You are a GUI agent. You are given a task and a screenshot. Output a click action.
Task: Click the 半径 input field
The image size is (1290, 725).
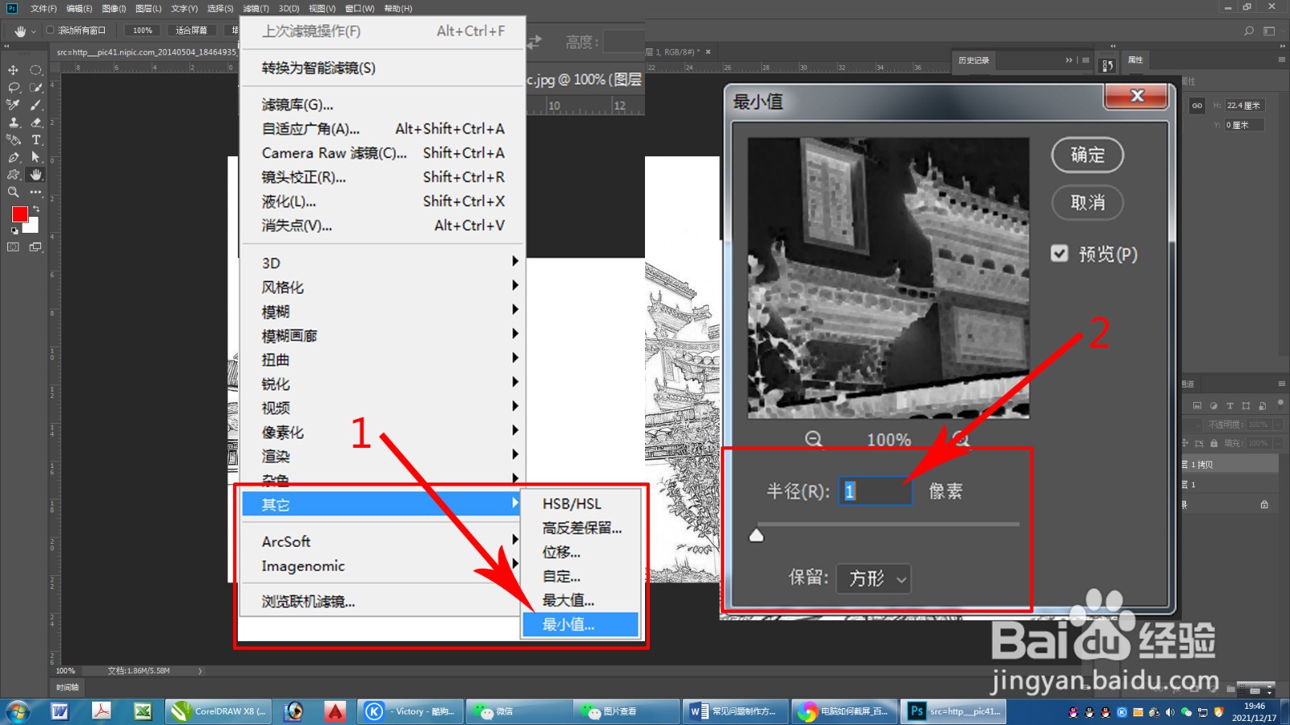pyautogui.click(x=876, y=491)
